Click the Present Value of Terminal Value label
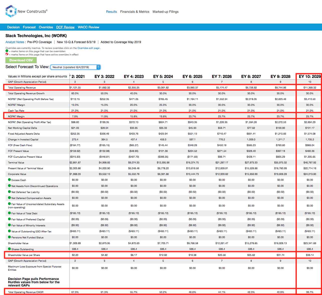This screenshot has width=322, height=295. pyautogui.click(x=26, y=168)
